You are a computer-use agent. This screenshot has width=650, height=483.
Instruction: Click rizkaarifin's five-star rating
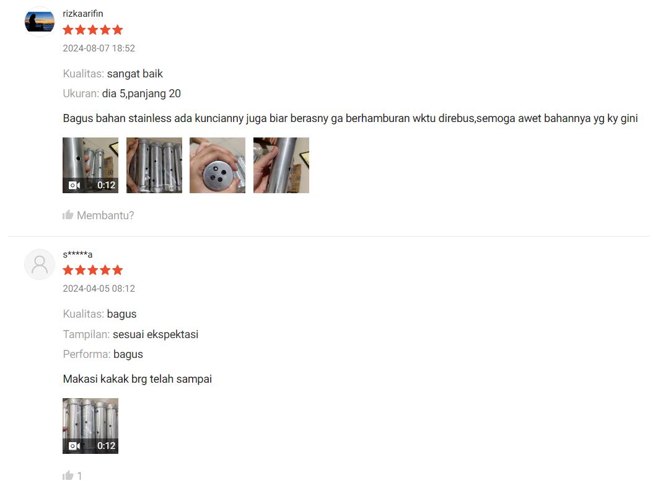[93, 30]
